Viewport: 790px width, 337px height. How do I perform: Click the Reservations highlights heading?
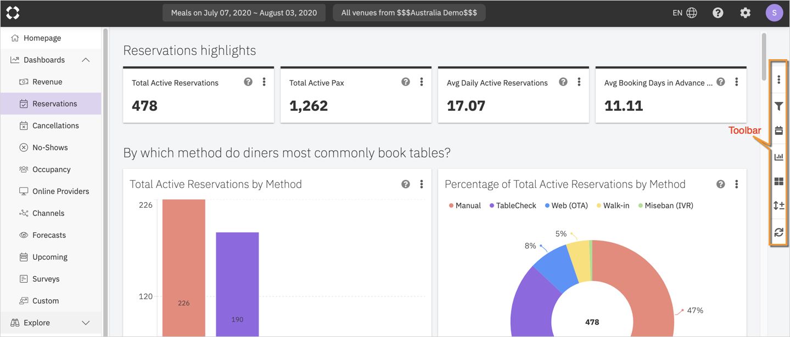[189, 50]
